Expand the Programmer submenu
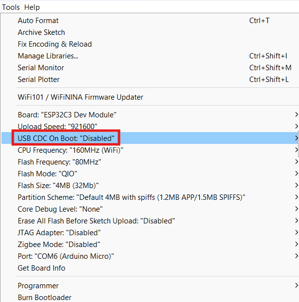 38,286
